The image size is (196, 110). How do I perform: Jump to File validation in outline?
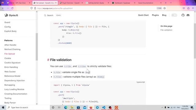[x=166, y=30]
